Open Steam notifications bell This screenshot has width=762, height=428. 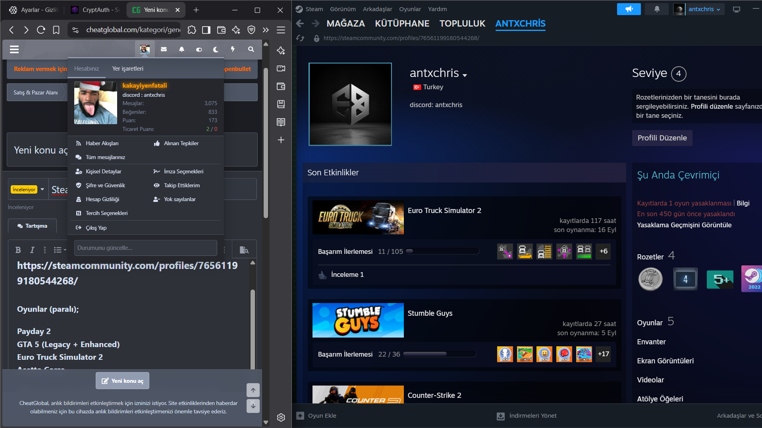(657, 9)
